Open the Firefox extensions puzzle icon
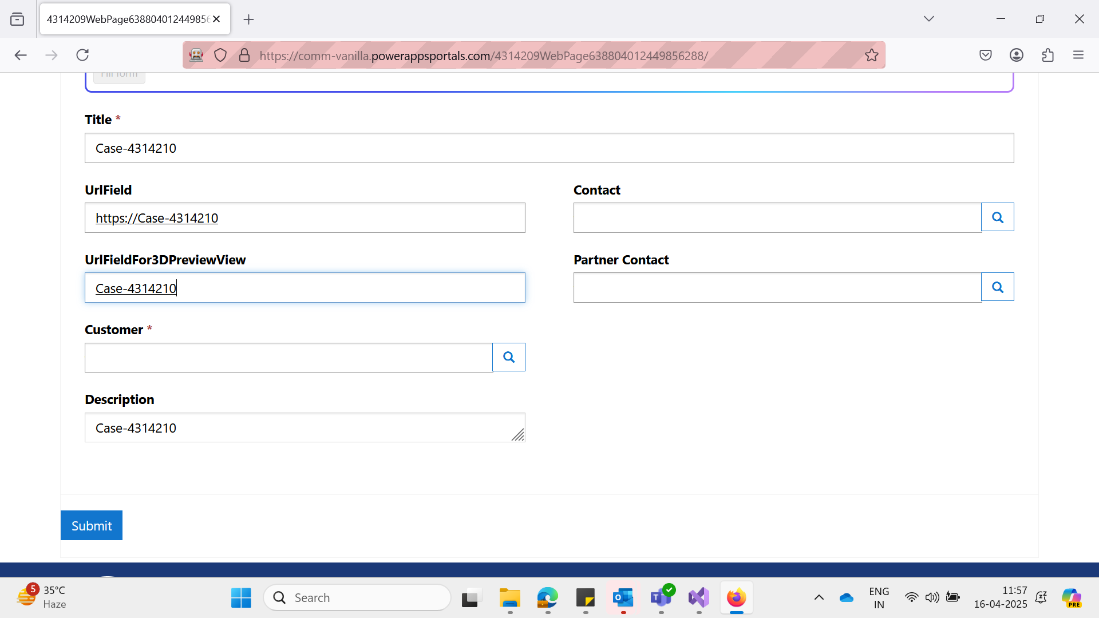This screenshot has width=1099, height=618. coord(1047,55)
